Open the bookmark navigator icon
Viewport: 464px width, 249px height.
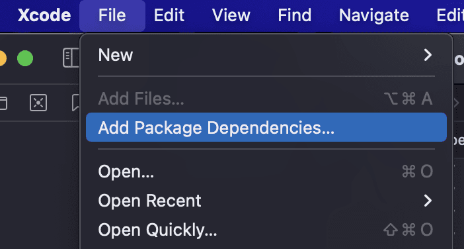[x=76, y=103]
